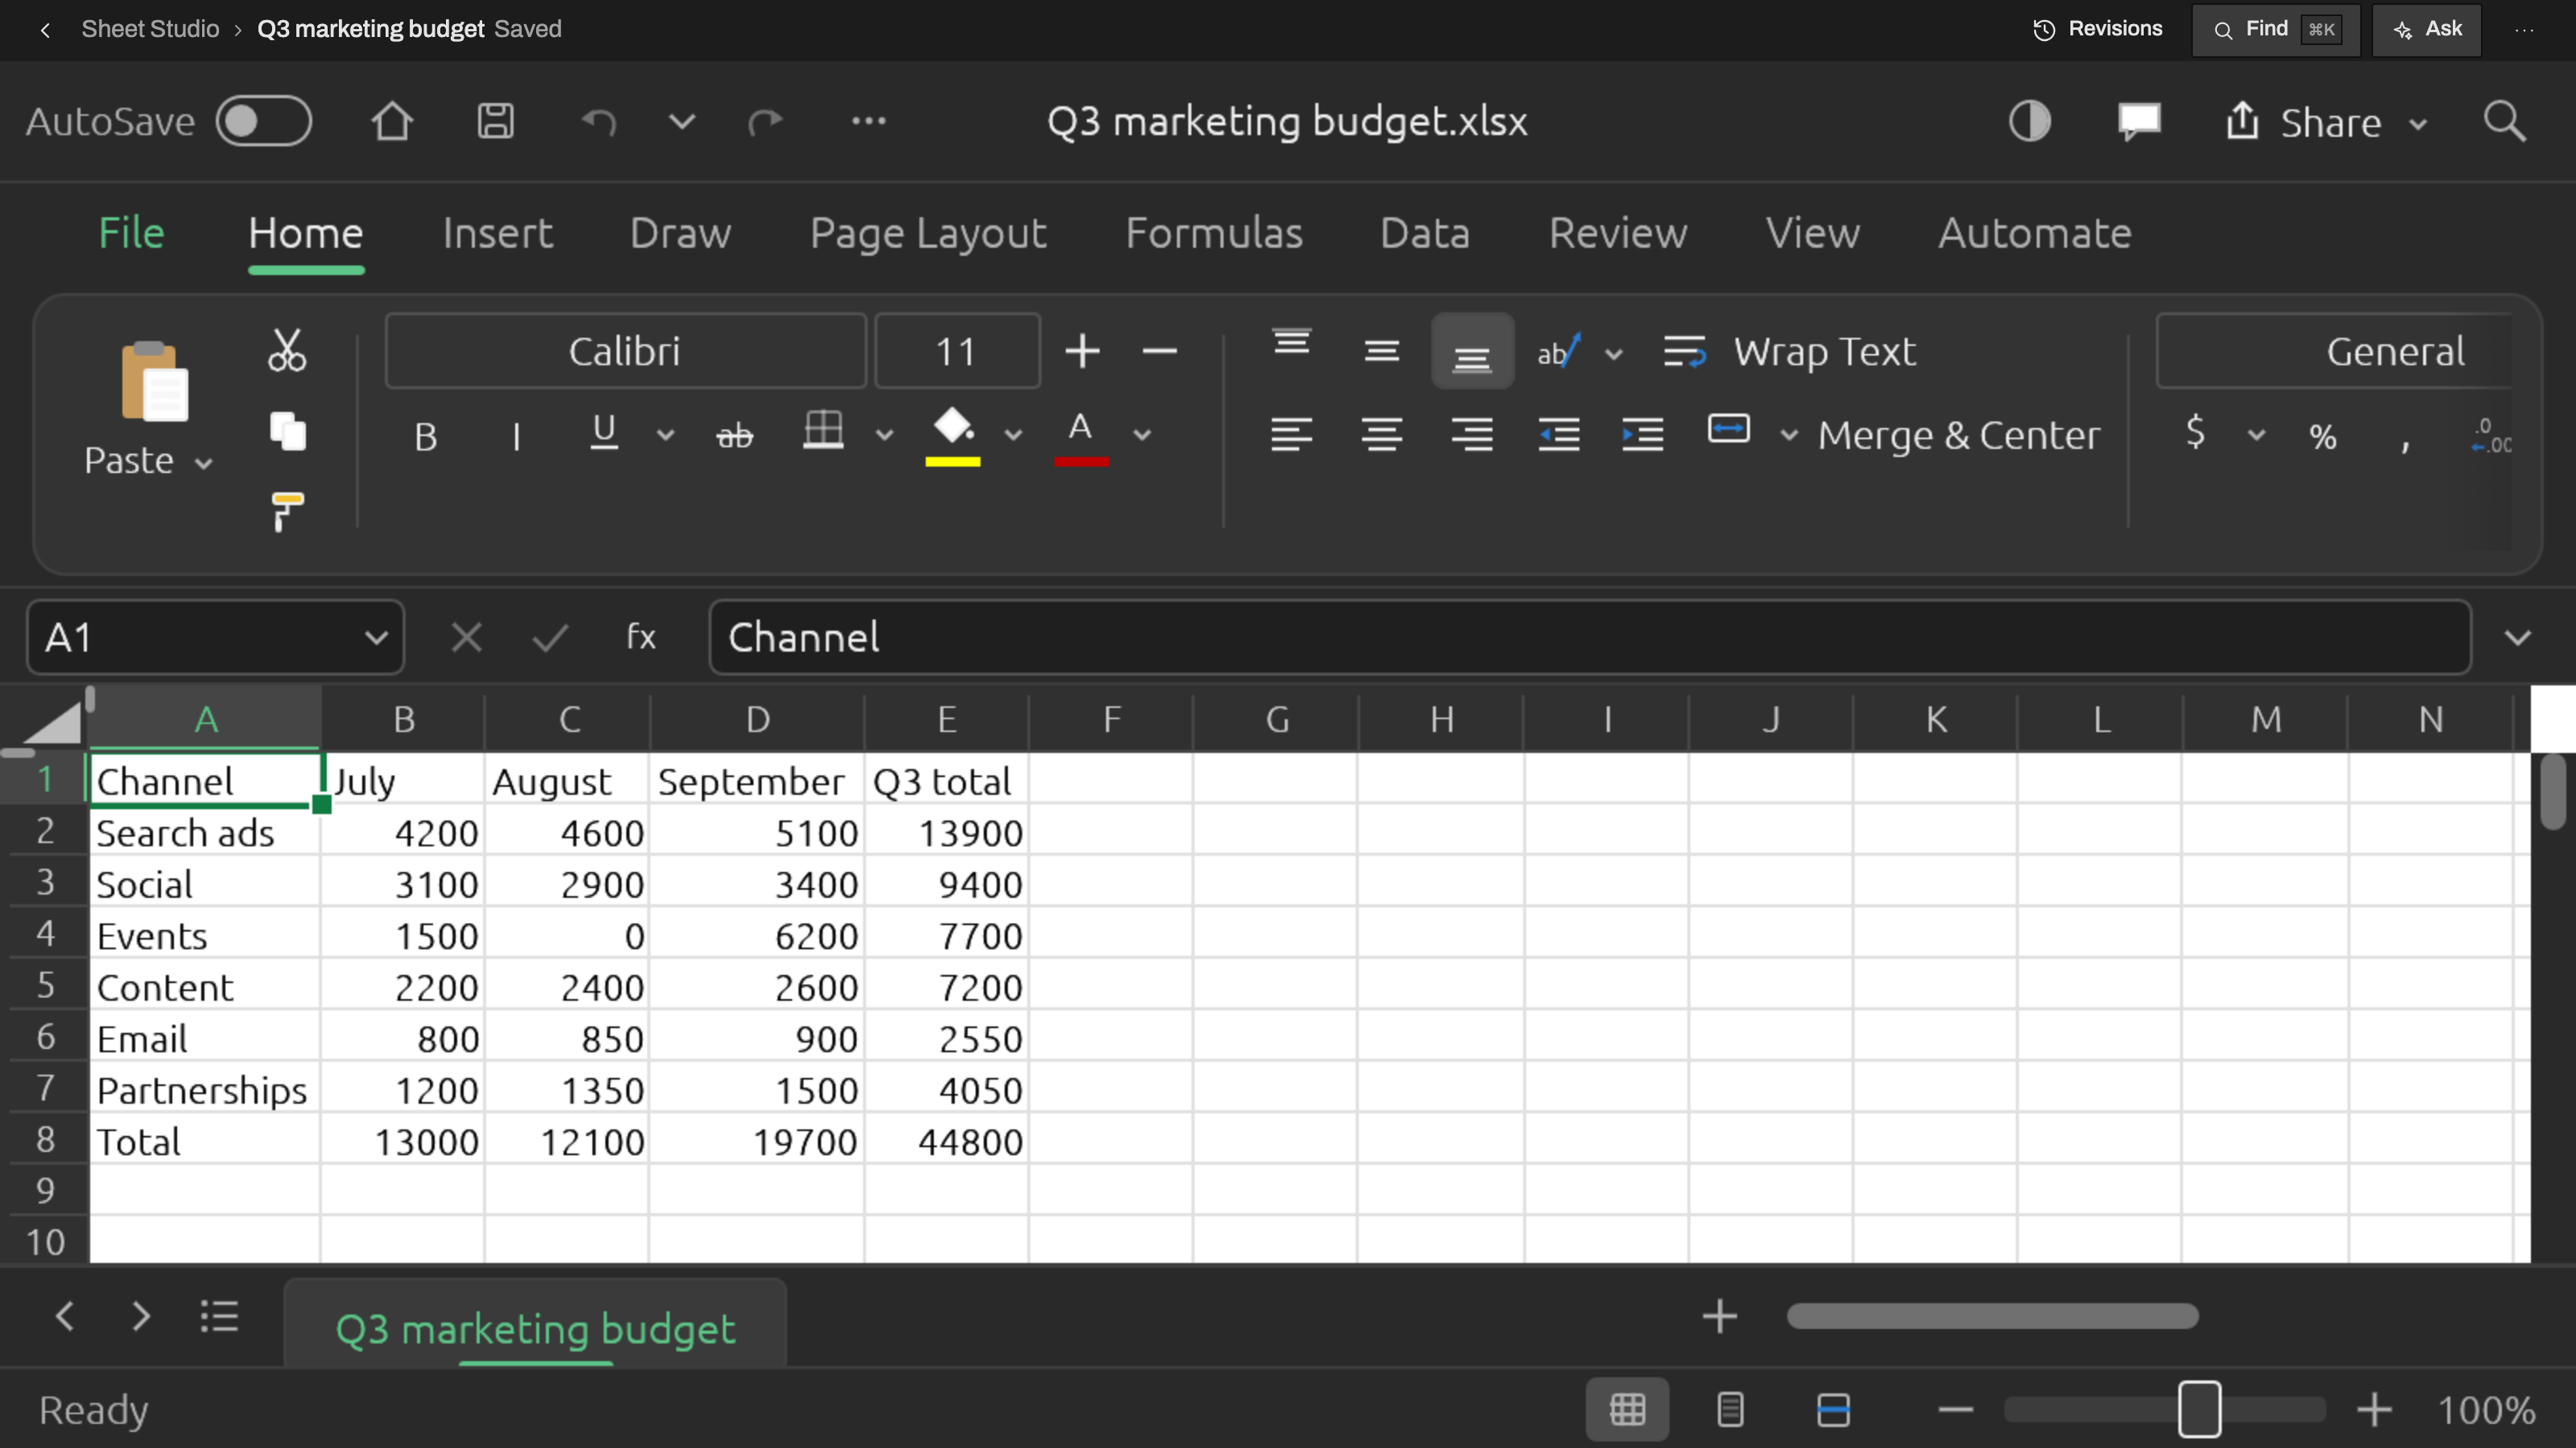Click the Revisions button
2576x1448 pixels.
click(x=2098, y=29)
